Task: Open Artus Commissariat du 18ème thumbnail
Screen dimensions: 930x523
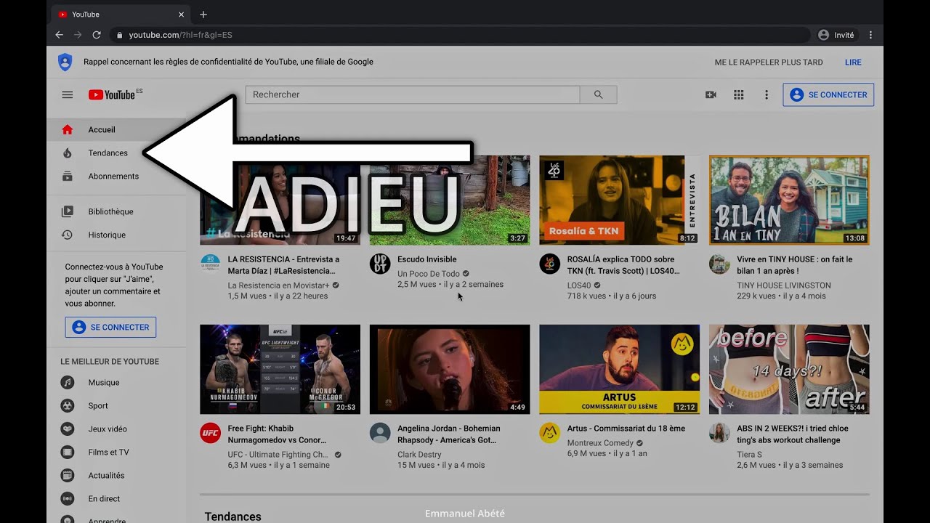Action: coord(619,369)
